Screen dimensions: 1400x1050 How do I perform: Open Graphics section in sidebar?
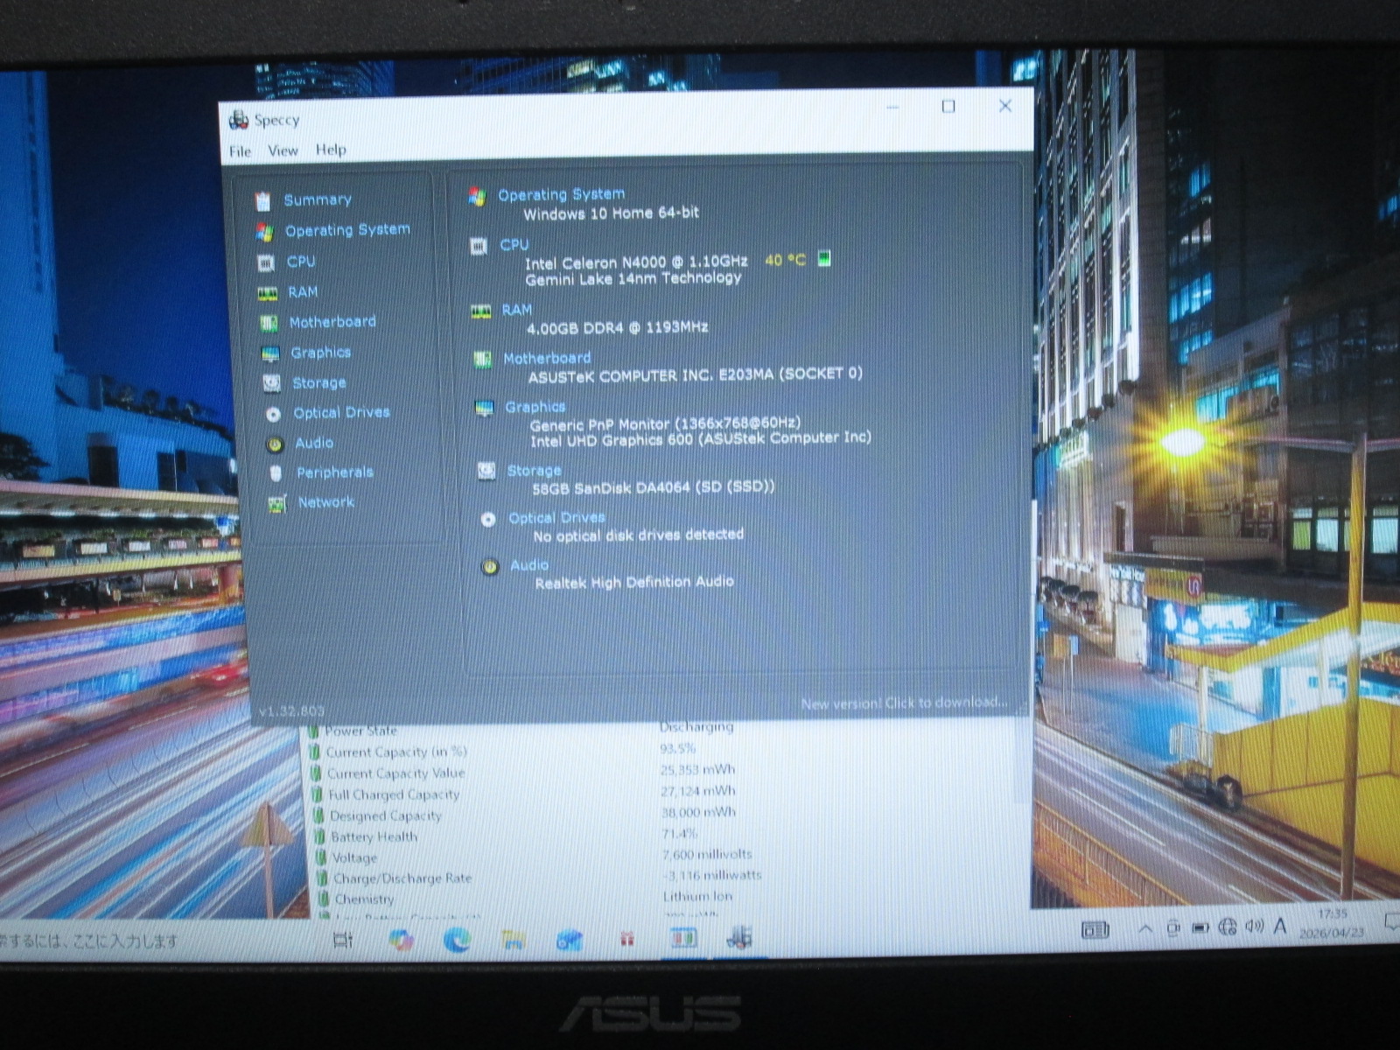tap(320, 353)
